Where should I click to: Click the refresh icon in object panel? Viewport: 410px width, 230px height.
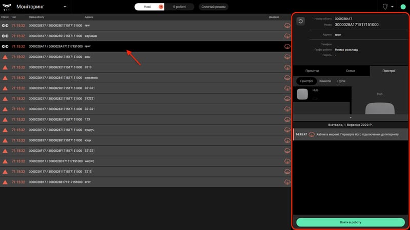(x=301, y=21)
